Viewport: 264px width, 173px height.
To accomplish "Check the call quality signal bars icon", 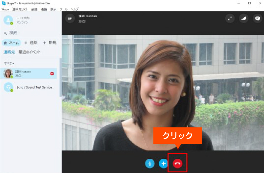I will coord(243,18).
